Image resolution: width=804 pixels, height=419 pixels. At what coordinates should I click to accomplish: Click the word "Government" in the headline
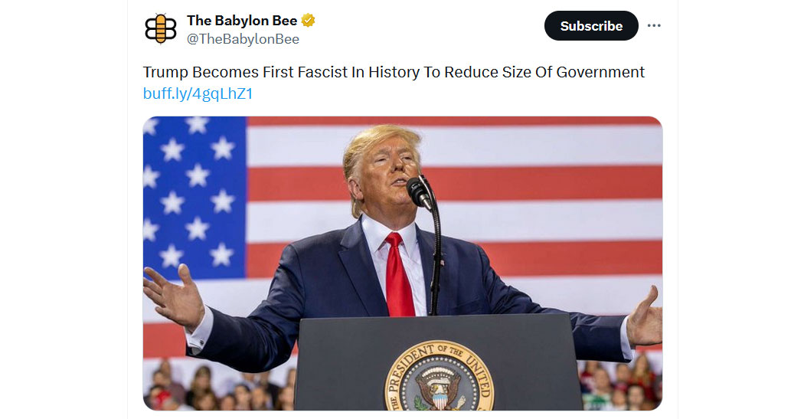pos(600,72)
